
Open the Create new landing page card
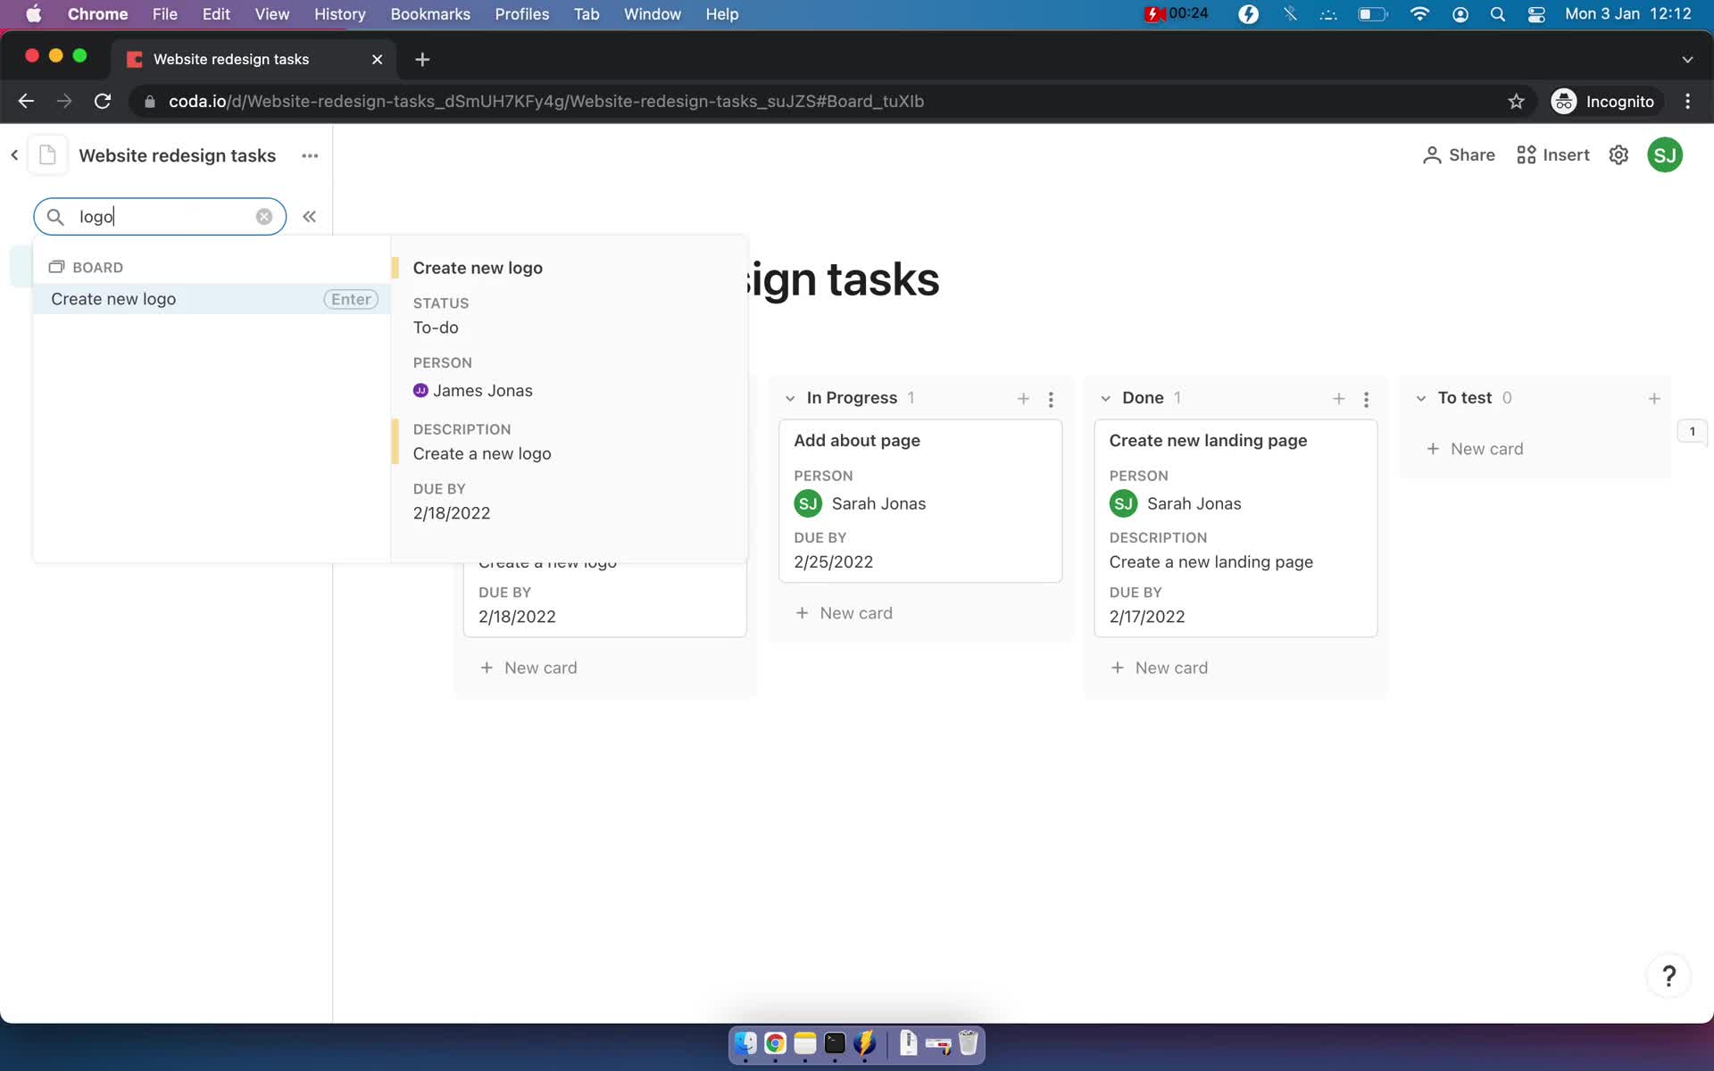pyautogui.click(x=1236, y=528)
